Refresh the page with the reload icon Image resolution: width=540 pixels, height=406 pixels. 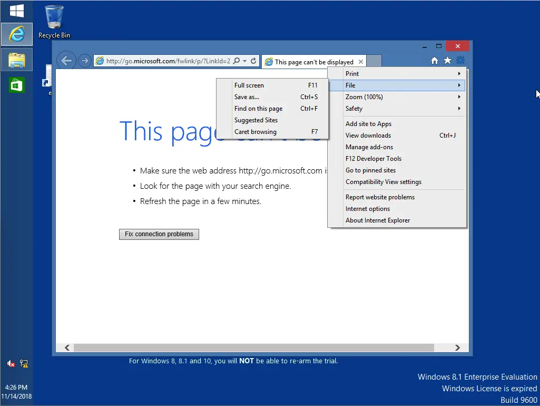tap(253, 61)
